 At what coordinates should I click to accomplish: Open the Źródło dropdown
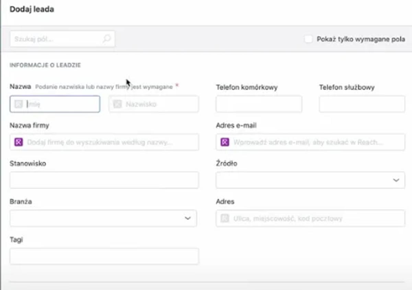tap(310, 180)
